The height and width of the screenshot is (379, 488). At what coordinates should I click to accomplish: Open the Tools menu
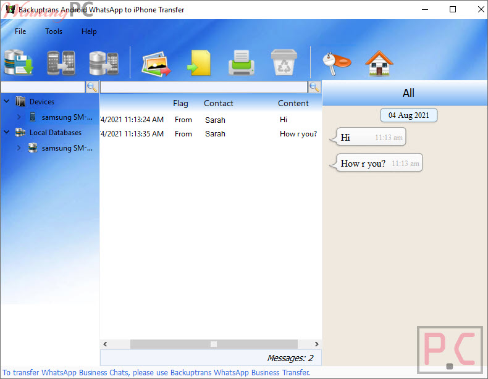(x=54, y=31)
